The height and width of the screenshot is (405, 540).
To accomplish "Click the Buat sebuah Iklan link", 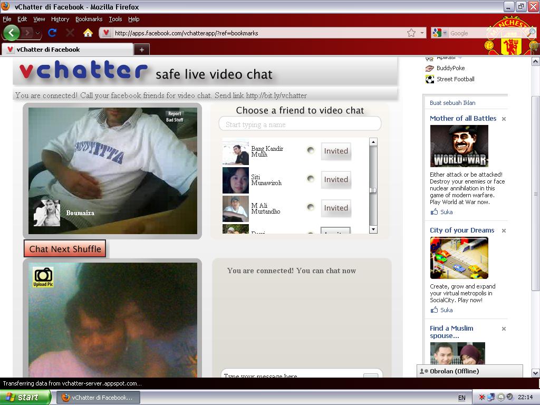I will coord(452,103).
